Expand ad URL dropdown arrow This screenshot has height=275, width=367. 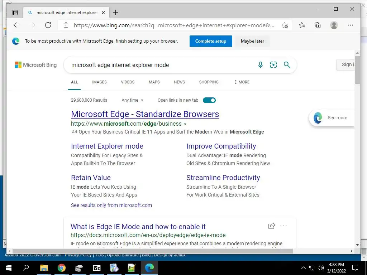[185, 124]
